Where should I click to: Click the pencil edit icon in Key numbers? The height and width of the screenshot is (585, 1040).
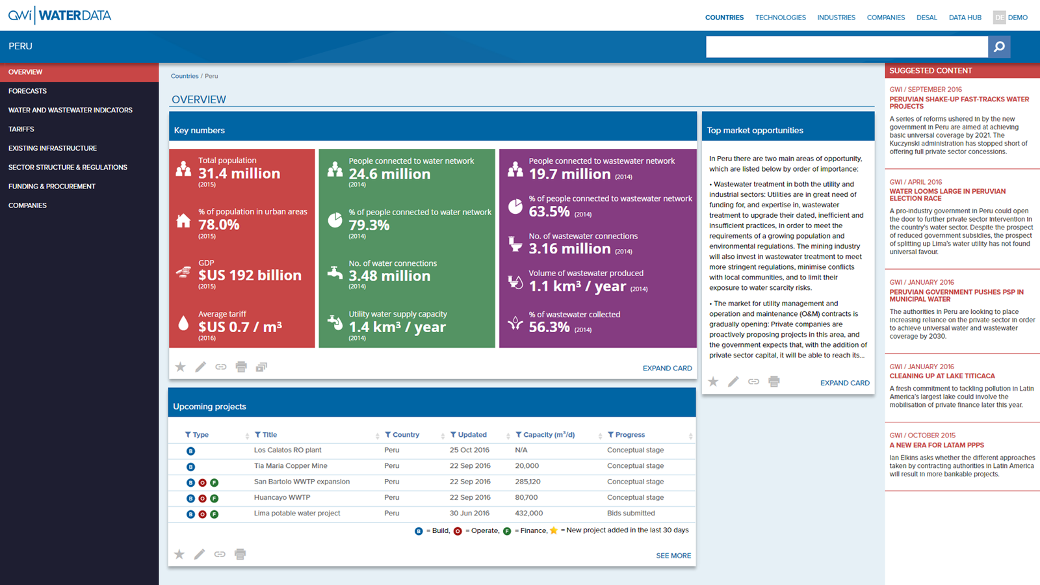pyautogui.click(x=201, y=367)
